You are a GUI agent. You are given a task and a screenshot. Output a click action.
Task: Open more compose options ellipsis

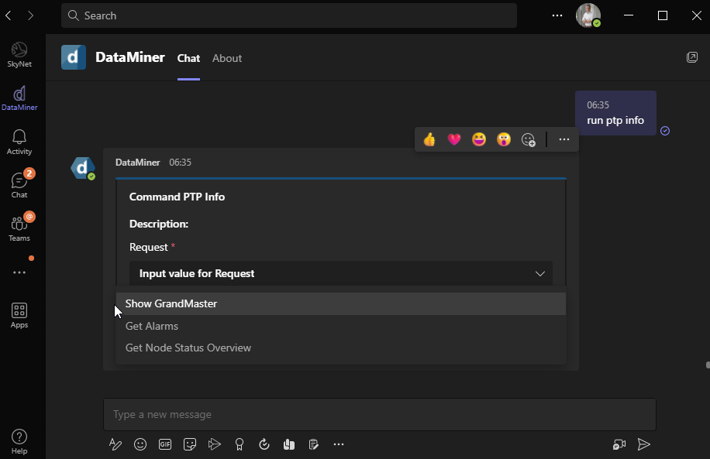[339, 444]
